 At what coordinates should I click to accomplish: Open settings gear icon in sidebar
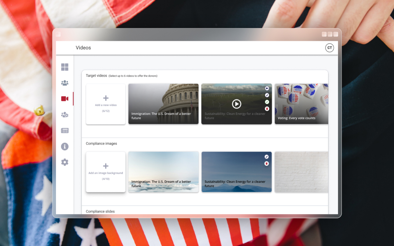tap(65, 162)
